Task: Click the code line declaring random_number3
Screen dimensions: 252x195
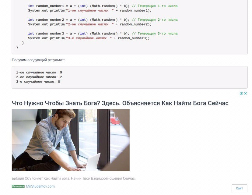Action: pos(103,34)
